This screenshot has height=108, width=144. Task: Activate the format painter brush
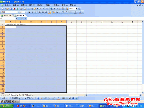[x=40, y=9]
